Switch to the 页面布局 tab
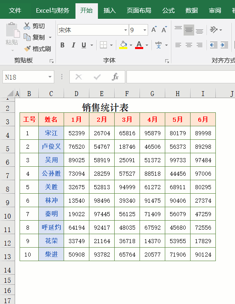This screenshot has height=304, width=235. (139, 10)
